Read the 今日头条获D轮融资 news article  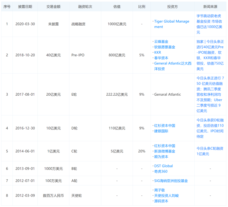coord(210,128)
